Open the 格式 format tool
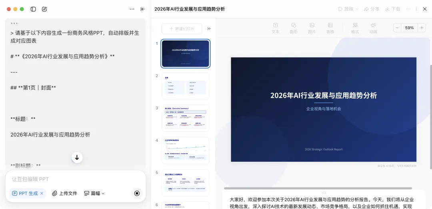The height and width of the screenshot is (209, 432). coord(355,28)
